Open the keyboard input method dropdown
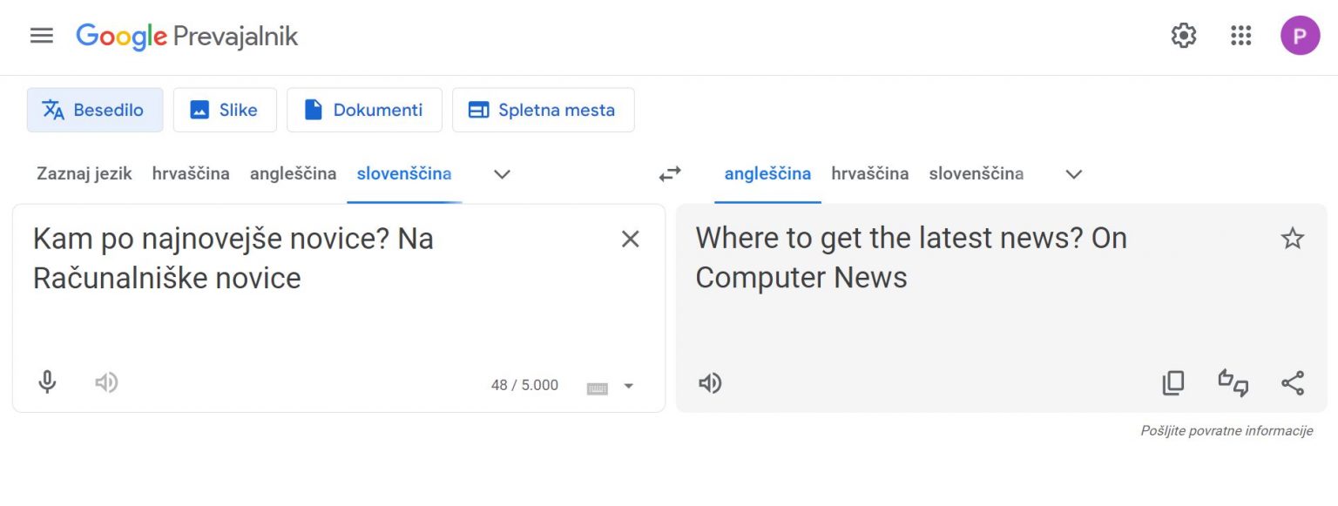The width and height of the screenshot is (1338, 506). [630, 386]
